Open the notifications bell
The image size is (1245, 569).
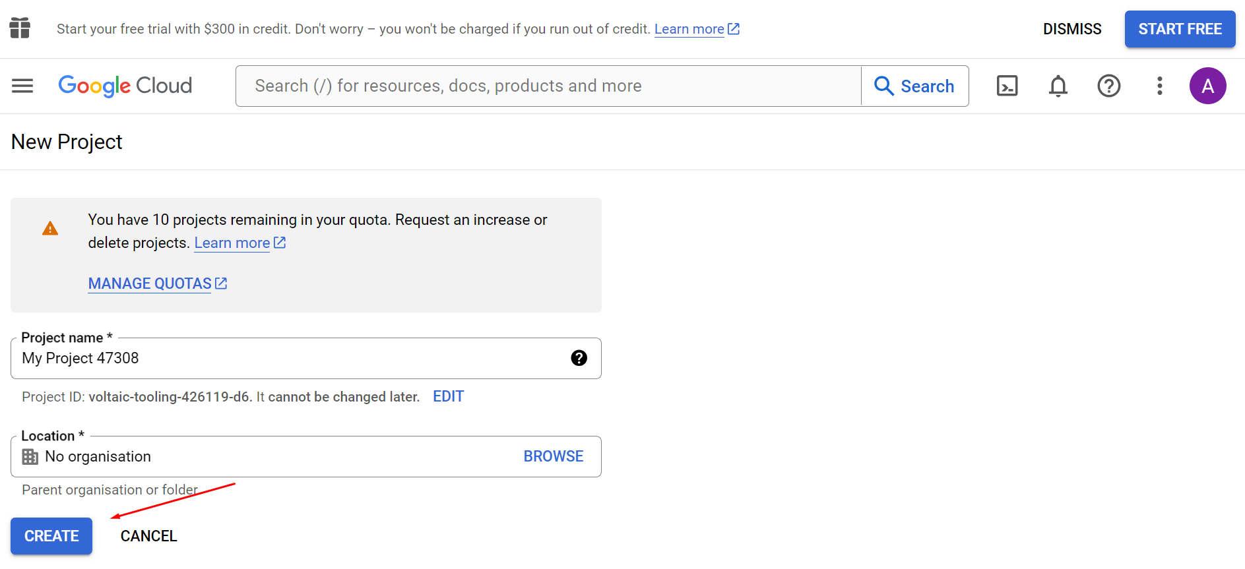pyautogui.click(x=1058, y=86)
